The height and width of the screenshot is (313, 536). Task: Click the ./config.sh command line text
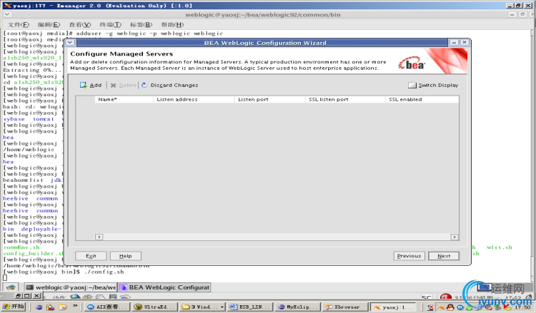[104, 272]
